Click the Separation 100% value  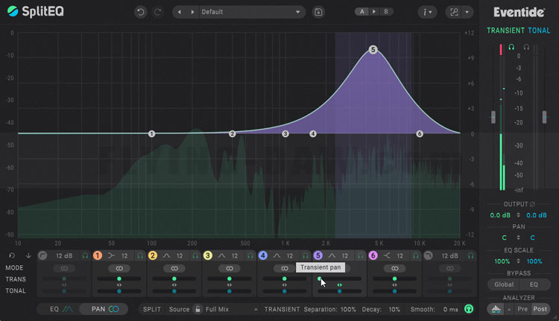coord(348,309)
